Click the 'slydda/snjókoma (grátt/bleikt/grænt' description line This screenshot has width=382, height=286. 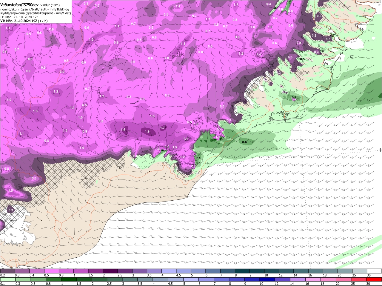coord(36,13)
